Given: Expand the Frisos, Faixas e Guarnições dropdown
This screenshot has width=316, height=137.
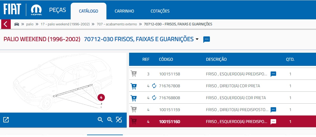Looking at the screenshot, I should click(x=197, y=39).
